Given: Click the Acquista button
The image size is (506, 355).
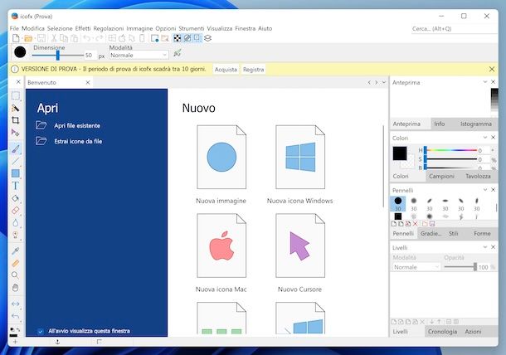Looking at the screenshot, I should click(226, 70).
